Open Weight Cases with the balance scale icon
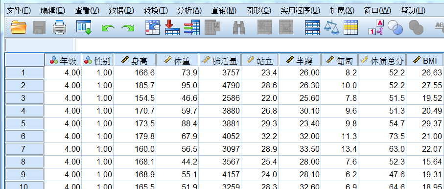The height and width of the screenshot is (189, 444). (331, 27)
